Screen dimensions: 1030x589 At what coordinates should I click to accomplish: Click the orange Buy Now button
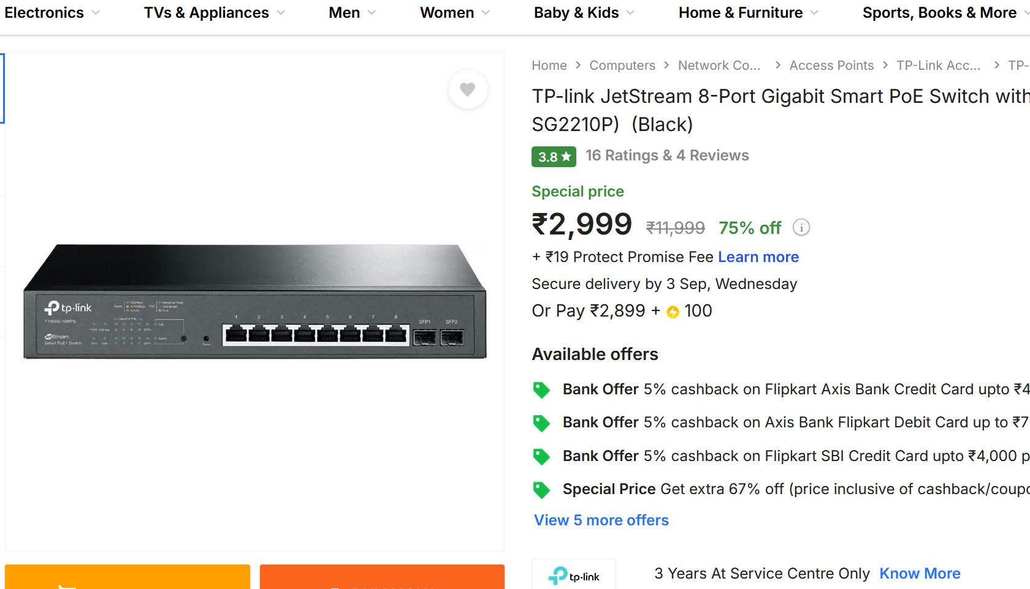pos(382,577)
